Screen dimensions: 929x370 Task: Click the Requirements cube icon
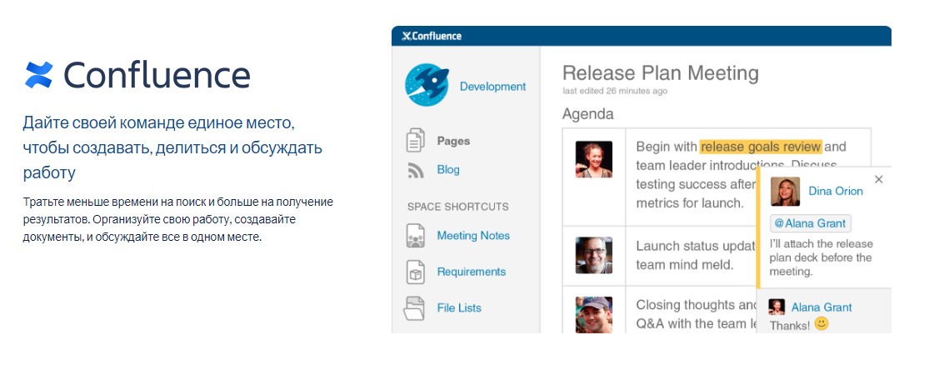tap(415, 272)
